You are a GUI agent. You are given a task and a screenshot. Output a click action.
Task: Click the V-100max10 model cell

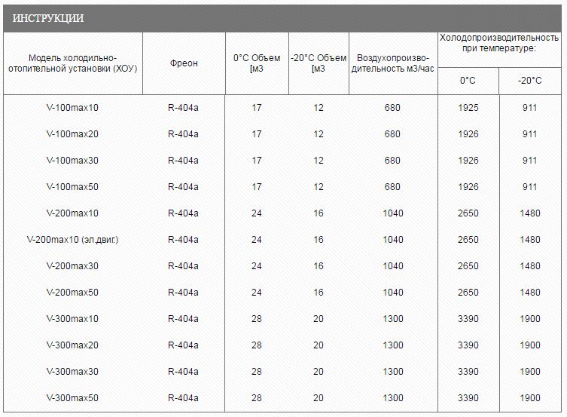pos(72,108)
